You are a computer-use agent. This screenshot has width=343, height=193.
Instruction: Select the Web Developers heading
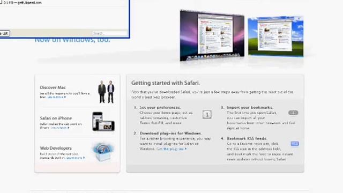(56, 148)
